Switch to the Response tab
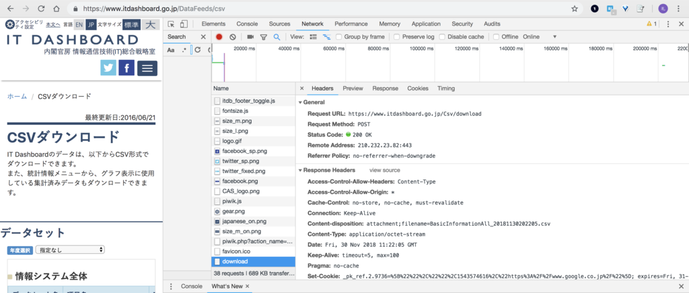This screenshot has height=293, width=689. tap(386, 89)
